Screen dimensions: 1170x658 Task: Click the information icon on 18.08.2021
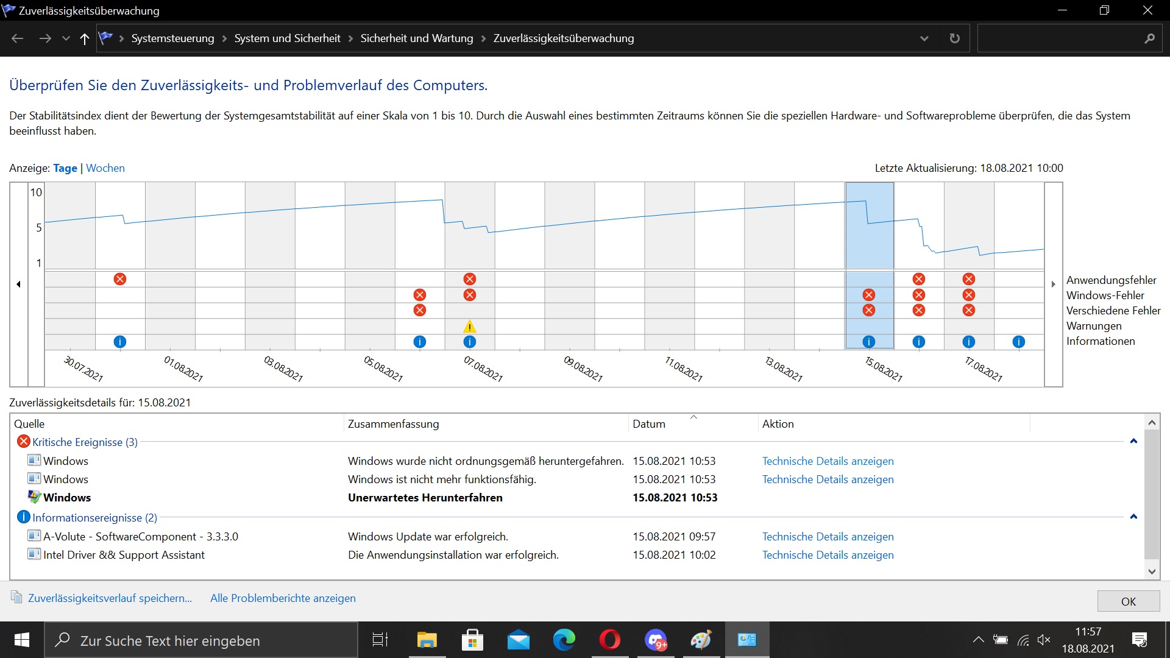(1018, 342)
